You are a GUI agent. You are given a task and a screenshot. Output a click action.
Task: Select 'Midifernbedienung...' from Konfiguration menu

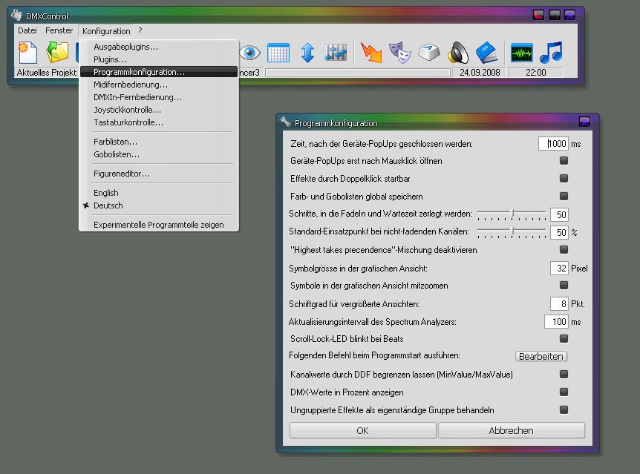click(x=131, y=85)
